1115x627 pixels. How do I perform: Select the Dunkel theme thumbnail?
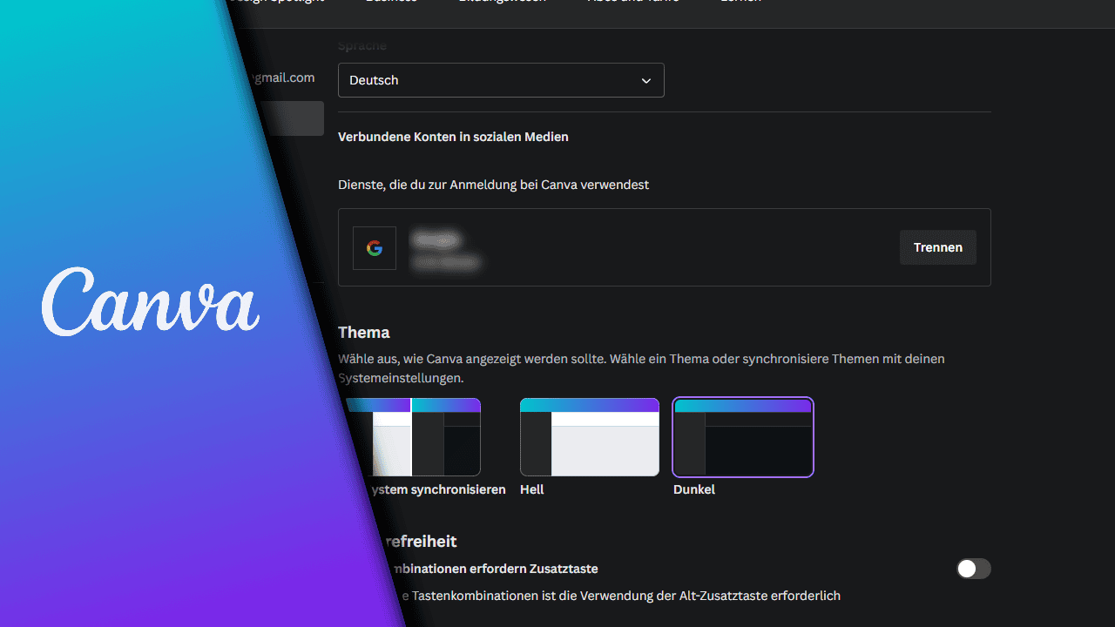pos(743,437)
